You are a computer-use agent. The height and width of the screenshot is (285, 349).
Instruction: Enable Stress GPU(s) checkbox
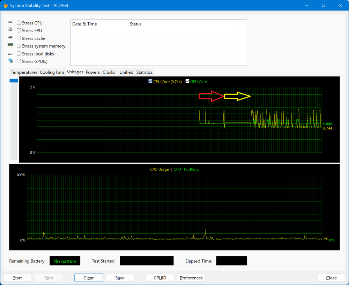pos(19,61)
